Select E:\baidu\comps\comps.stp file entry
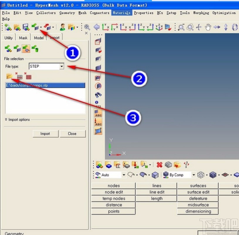This screenshot has width=239, height=235. pos(45,85)
